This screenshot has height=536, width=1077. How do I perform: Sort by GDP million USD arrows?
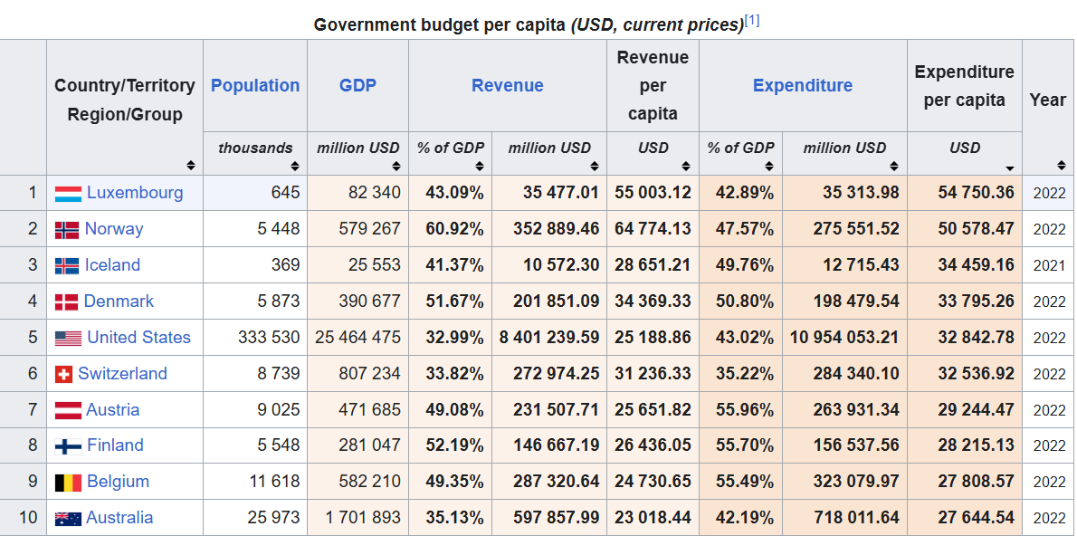tap(396, 167)
